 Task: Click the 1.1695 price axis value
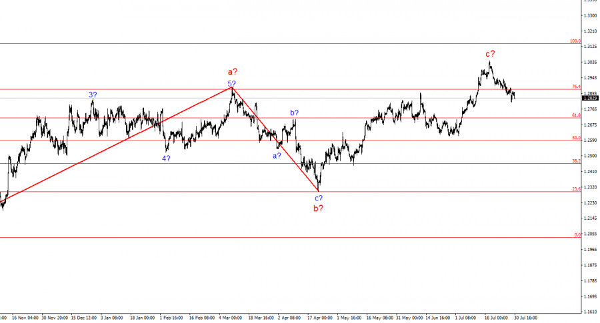pyautogui.click(x=590, y=296)
